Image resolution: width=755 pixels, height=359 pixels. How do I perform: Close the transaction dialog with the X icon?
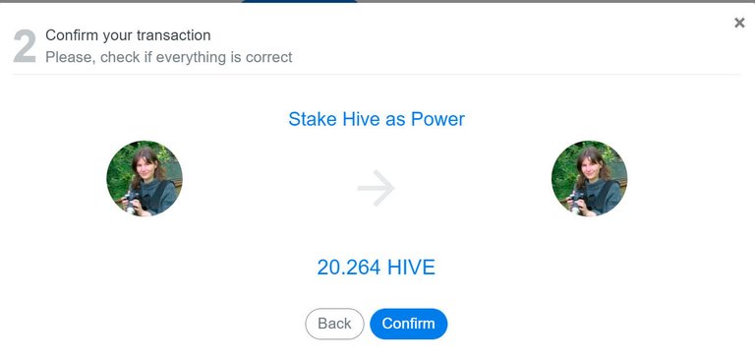pos(739,23)
